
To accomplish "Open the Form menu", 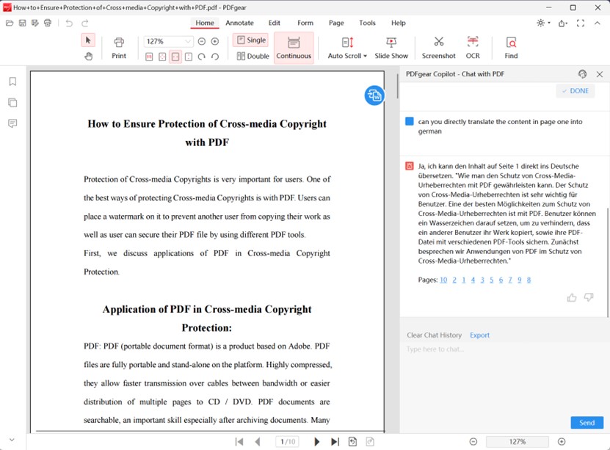I will click(x=305, y=23).
